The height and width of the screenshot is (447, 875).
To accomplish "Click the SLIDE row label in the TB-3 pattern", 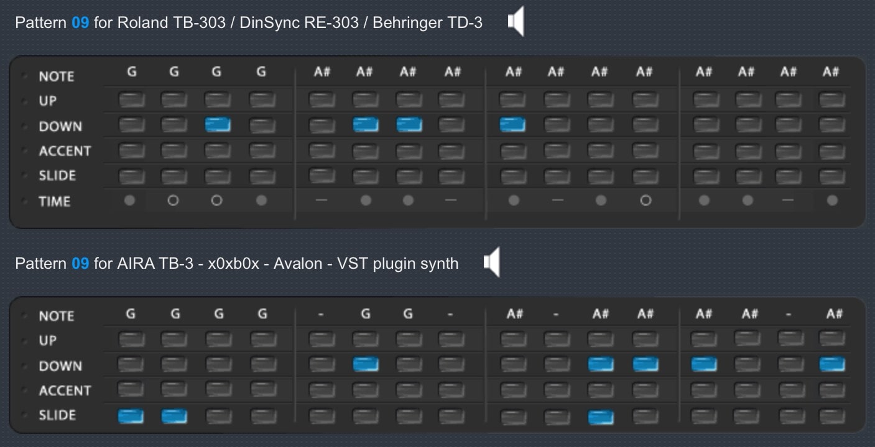I will [x=57, y=415].
